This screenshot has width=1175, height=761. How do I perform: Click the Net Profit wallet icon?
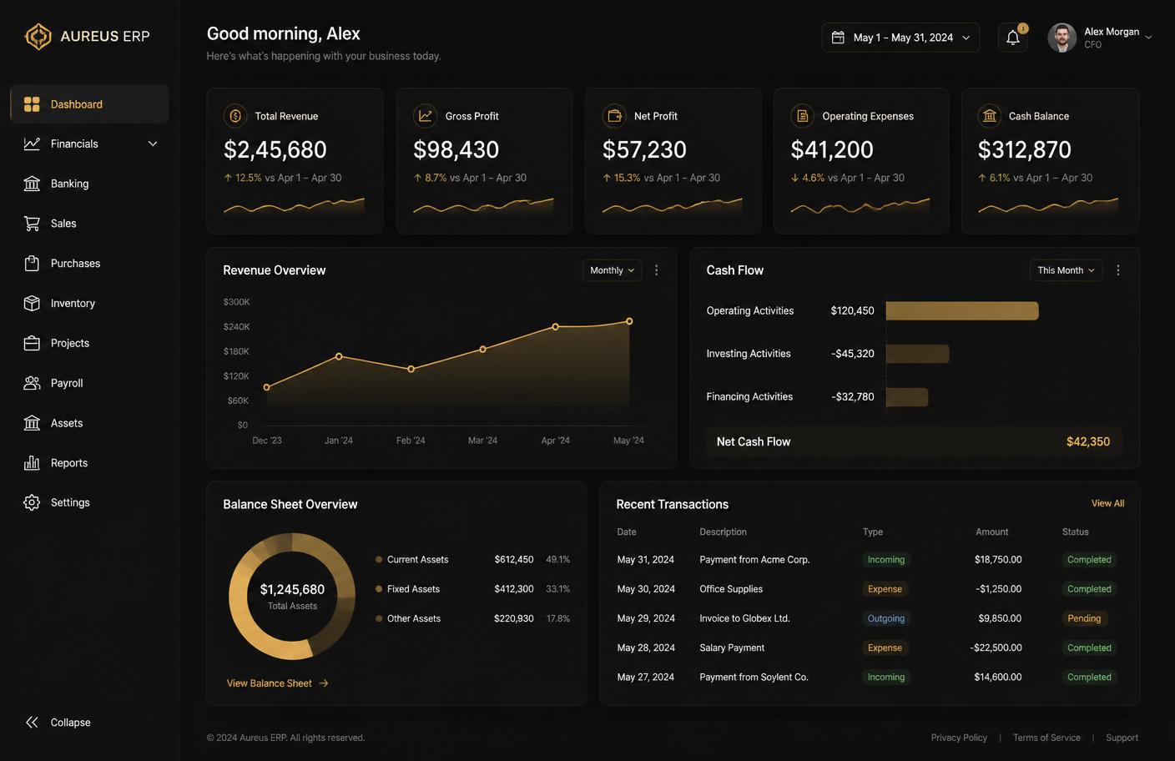(614, 116)
